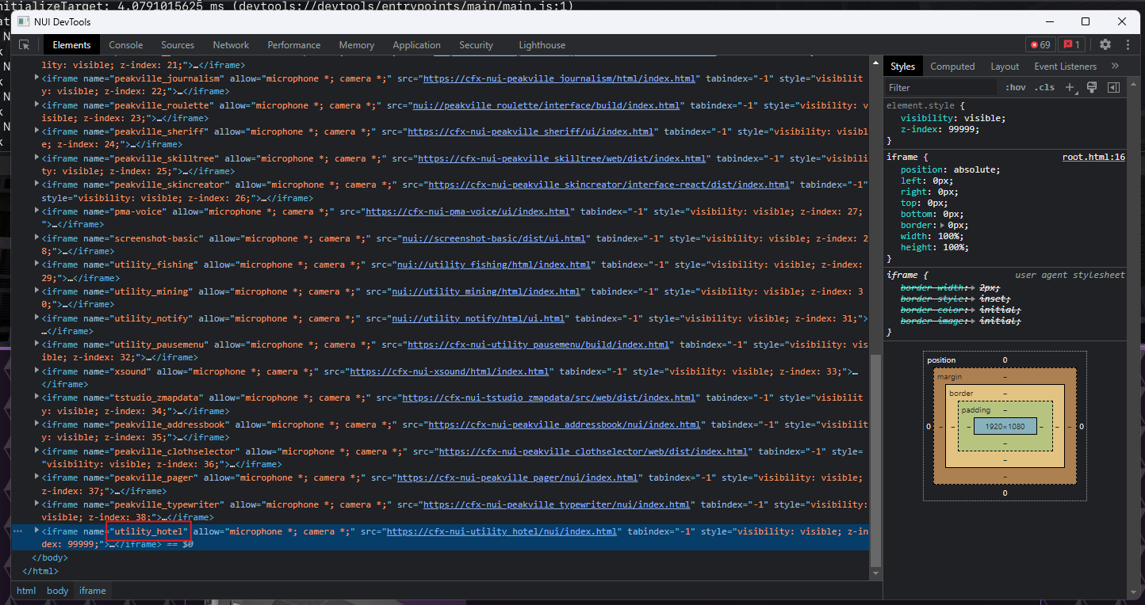
Task: Open the Issues counter badge showing 1
Action: pyautogui.click(x=1073, y=44)
